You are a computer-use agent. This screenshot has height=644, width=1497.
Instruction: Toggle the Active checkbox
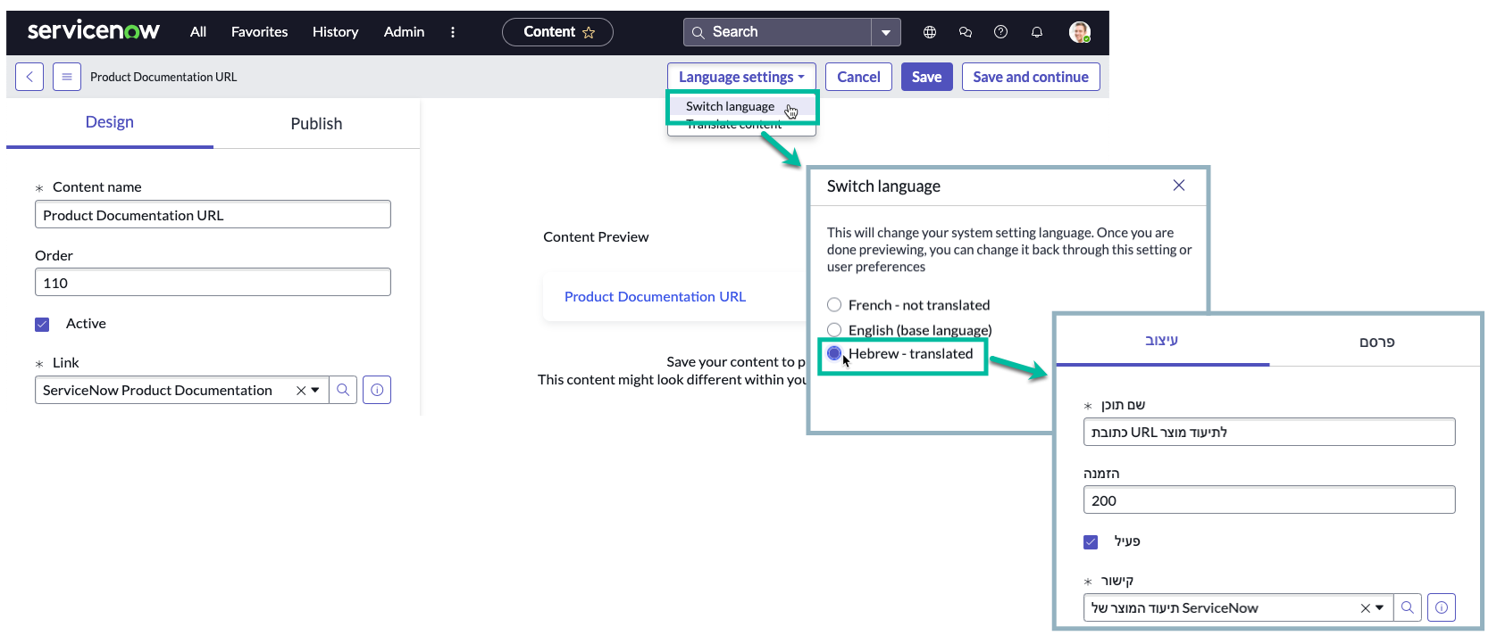click(x=42, y=324)
